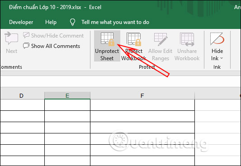Click the lightbulb Tell me icon
This screenshot has height=166, width=241.
72,22
